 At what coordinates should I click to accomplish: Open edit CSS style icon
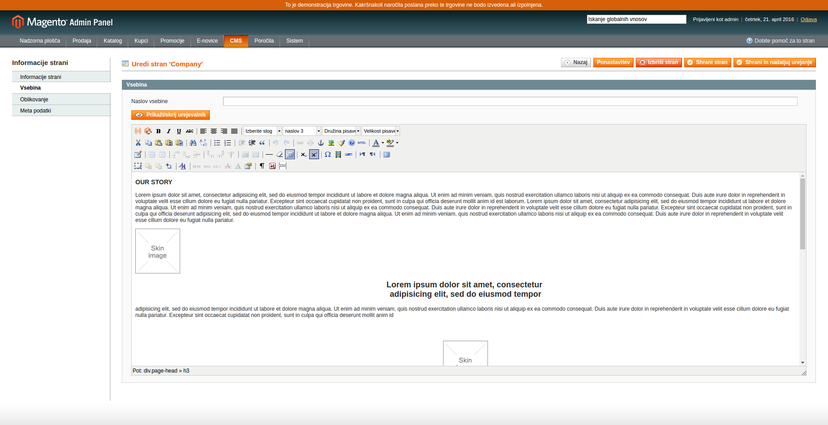(182, 166)
